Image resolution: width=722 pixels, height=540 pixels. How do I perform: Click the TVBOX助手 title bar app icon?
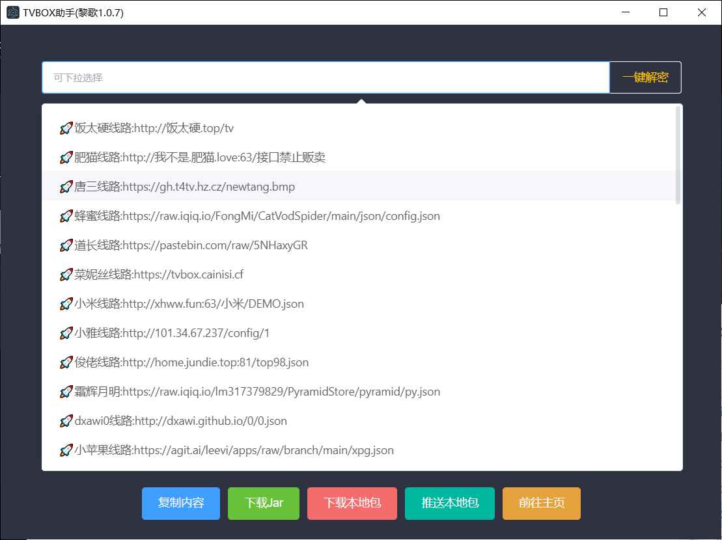tap(12, 12)
